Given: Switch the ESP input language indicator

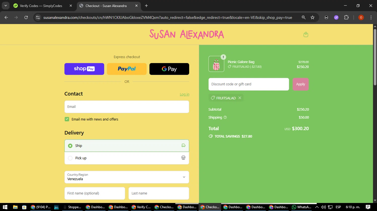Looking at the screenshot, I should [x=338, y=207].
